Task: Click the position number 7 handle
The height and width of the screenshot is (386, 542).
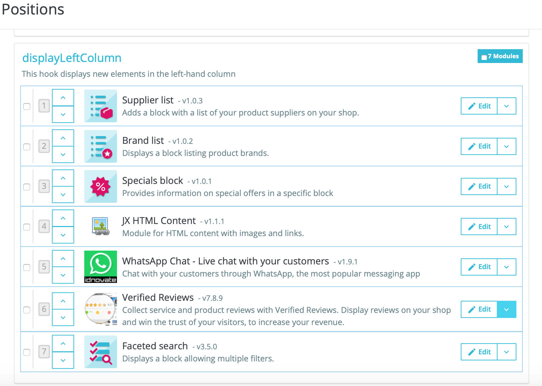Action: (44, 352)
